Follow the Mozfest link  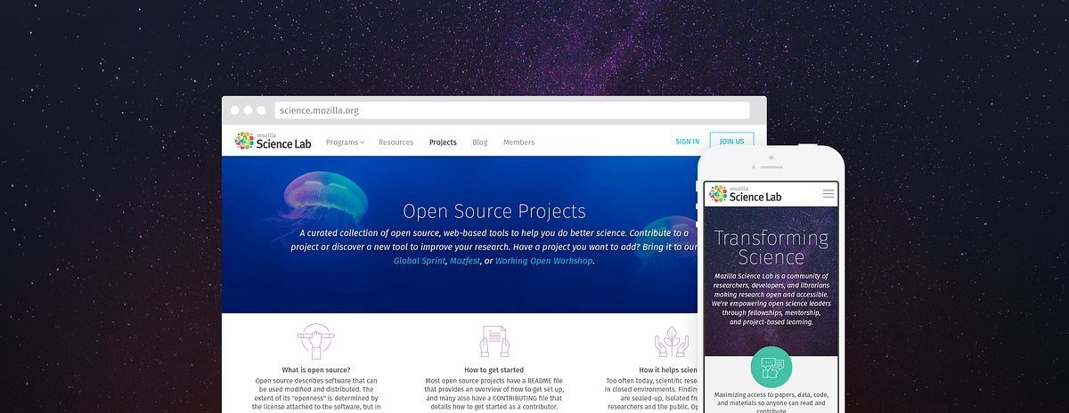(x=464, y=261)
